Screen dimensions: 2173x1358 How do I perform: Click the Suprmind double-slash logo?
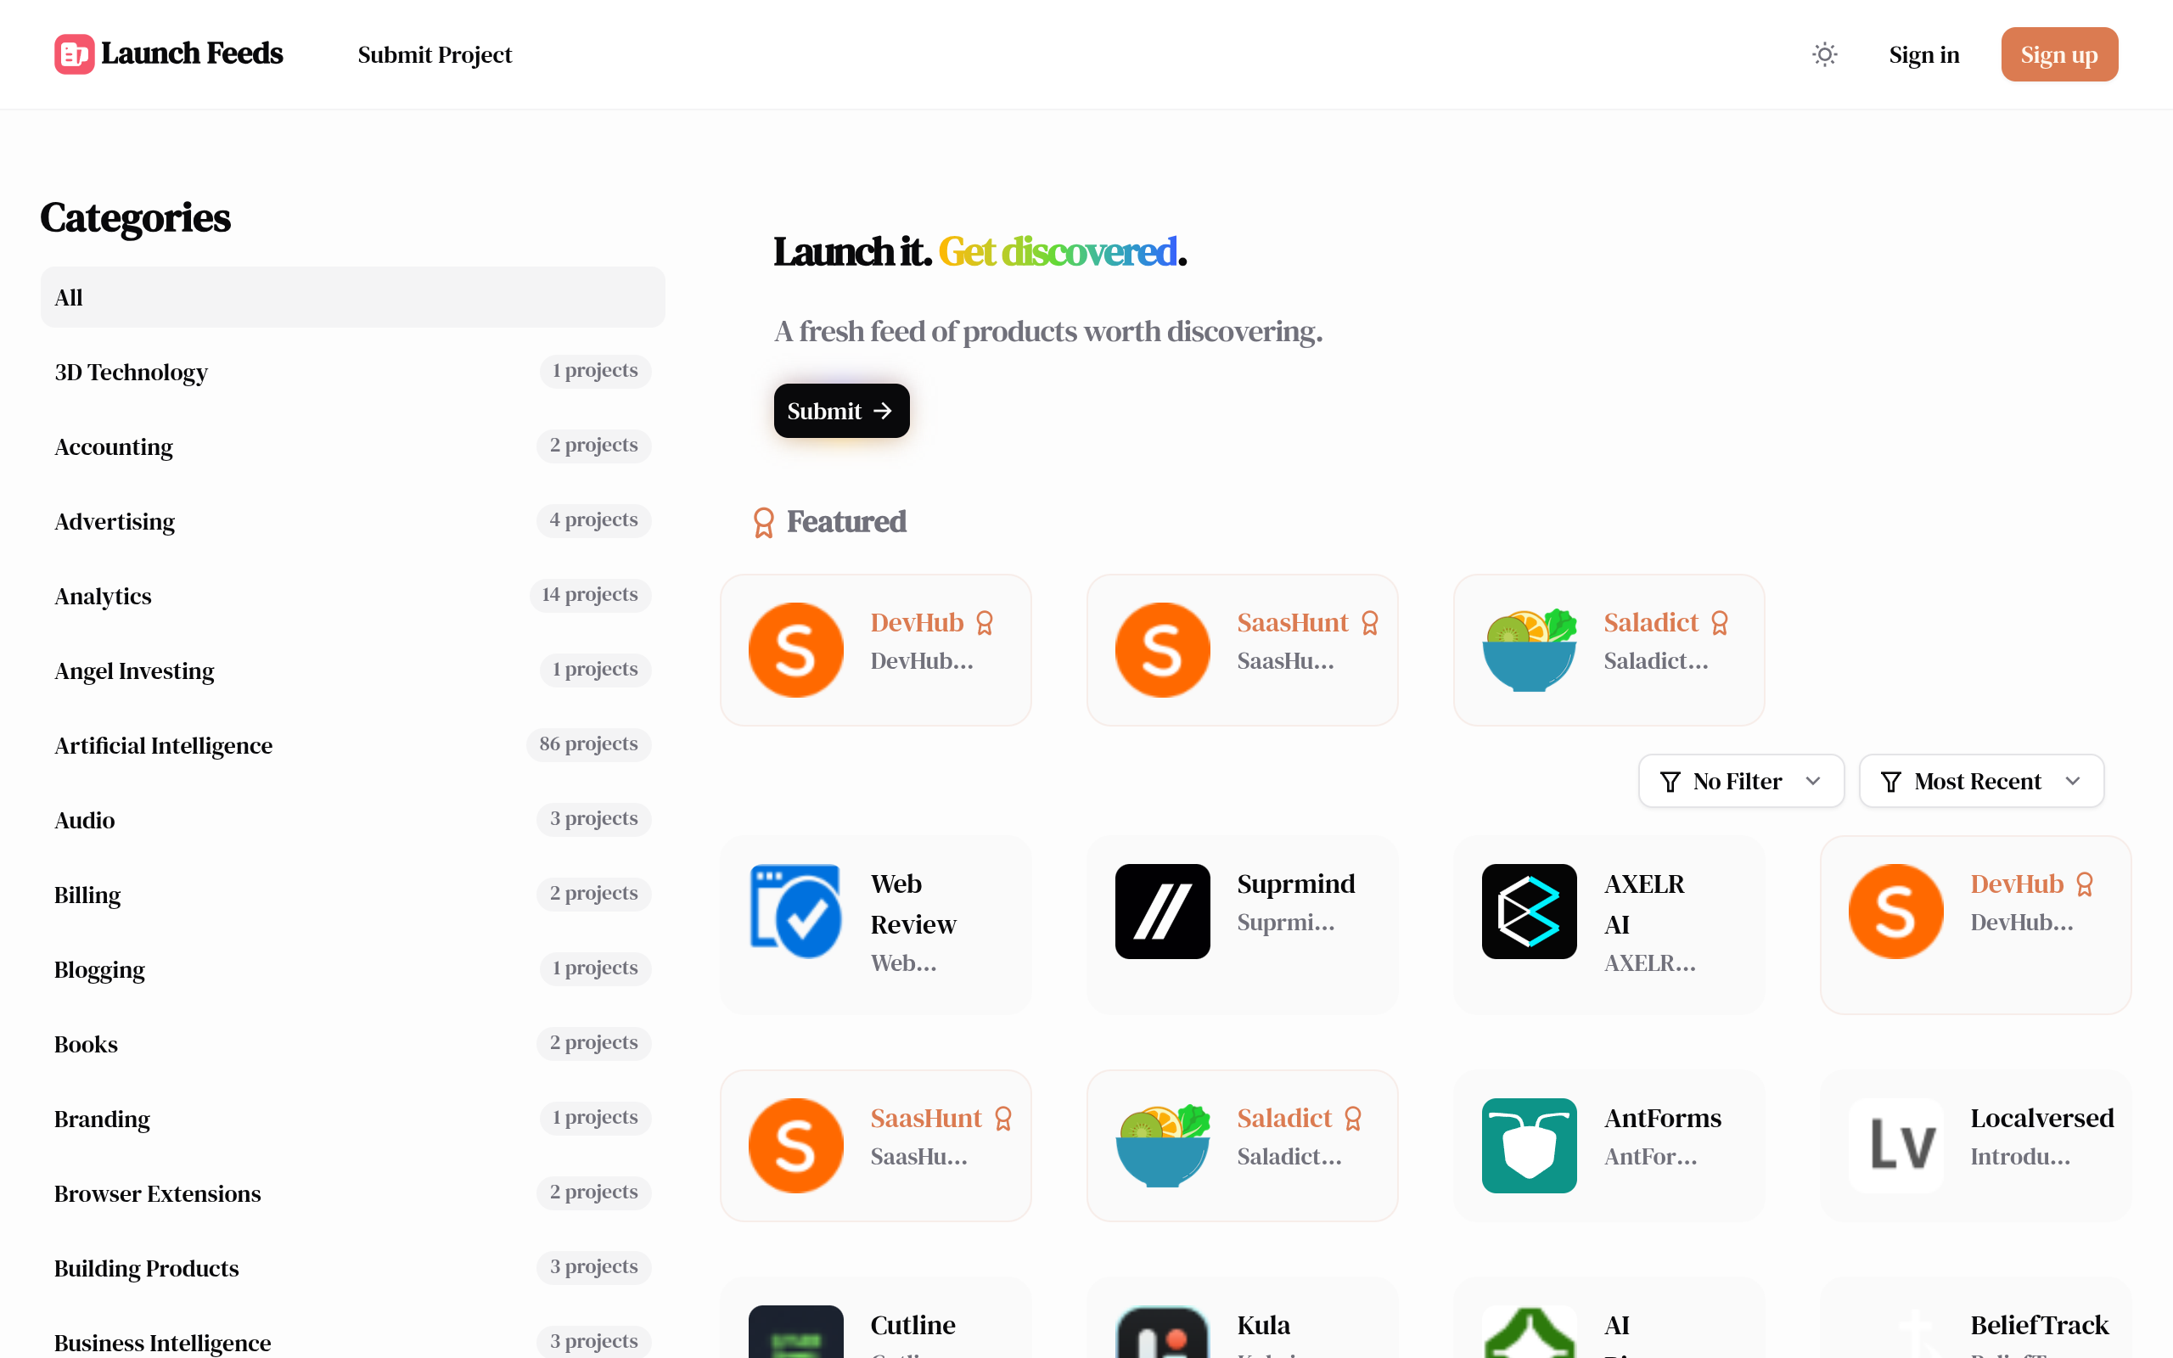pos(1162,911)
